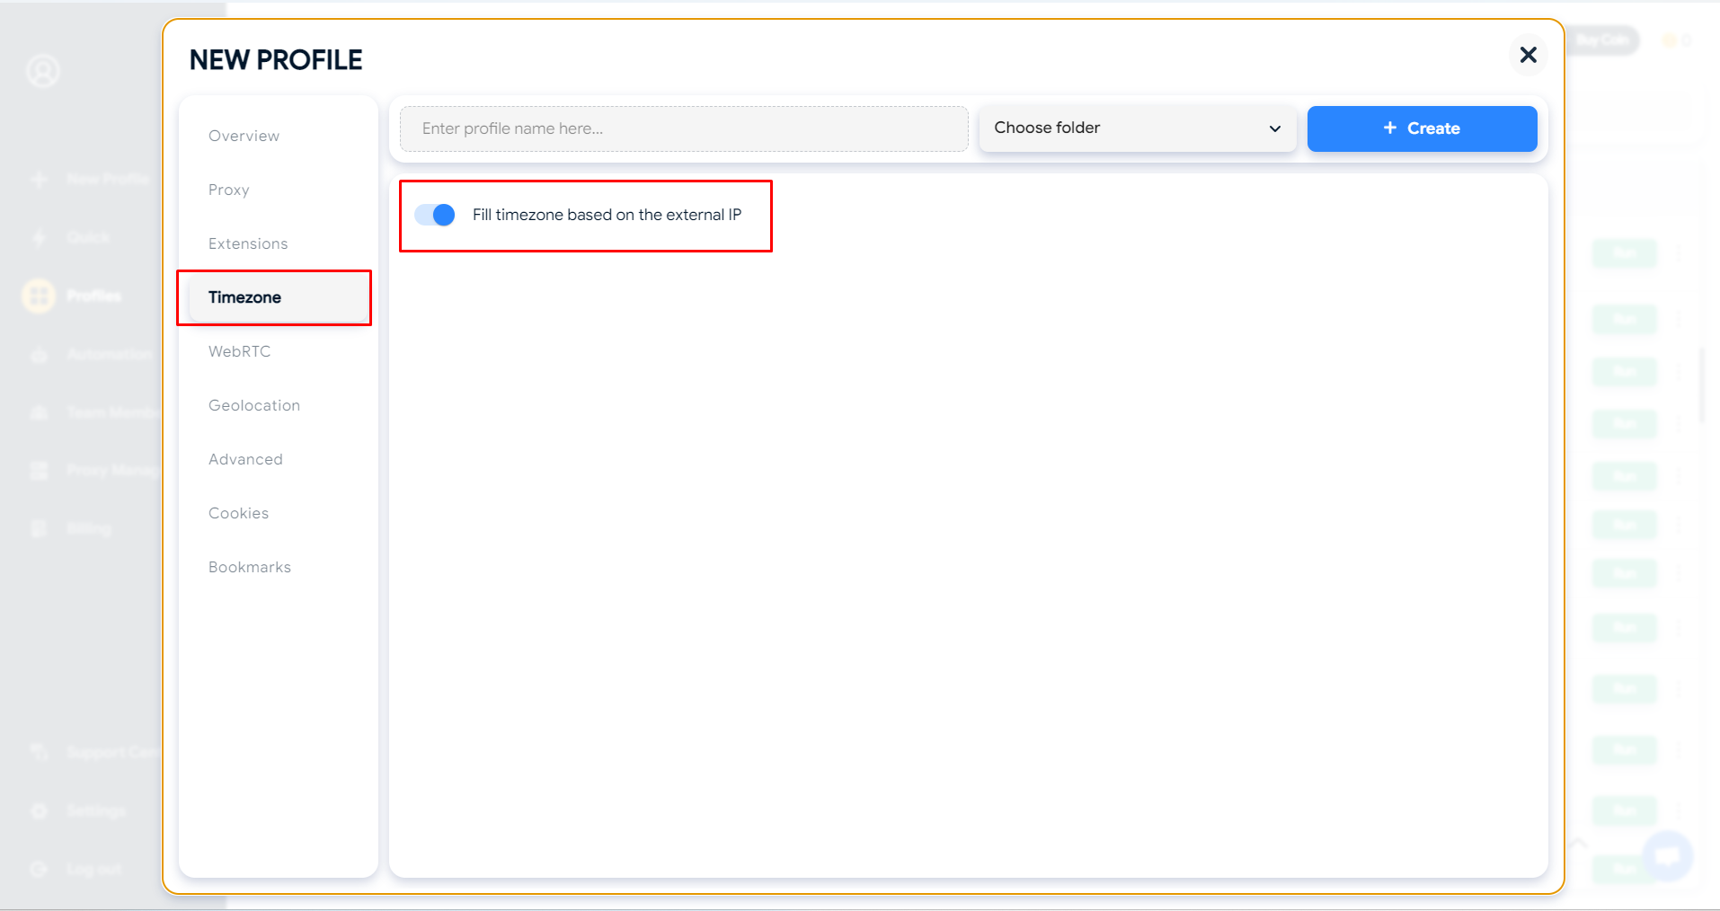The width and height of the screenshot is (1720, 911).
Task: Select the WebRTC tab
Action: click(239, 351)
